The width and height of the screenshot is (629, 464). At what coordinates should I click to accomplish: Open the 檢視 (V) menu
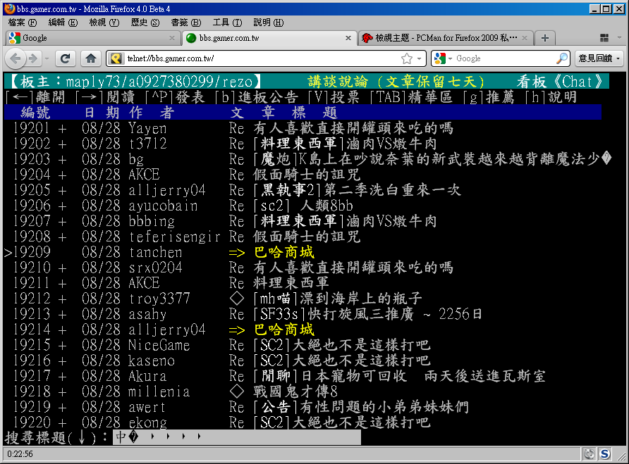click(x=104, y=23)
